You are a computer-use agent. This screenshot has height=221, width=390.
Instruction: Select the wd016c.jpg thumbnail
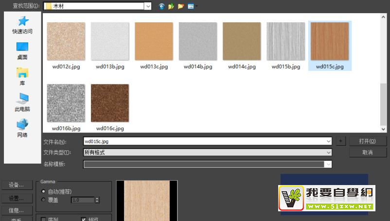point(110,103)
